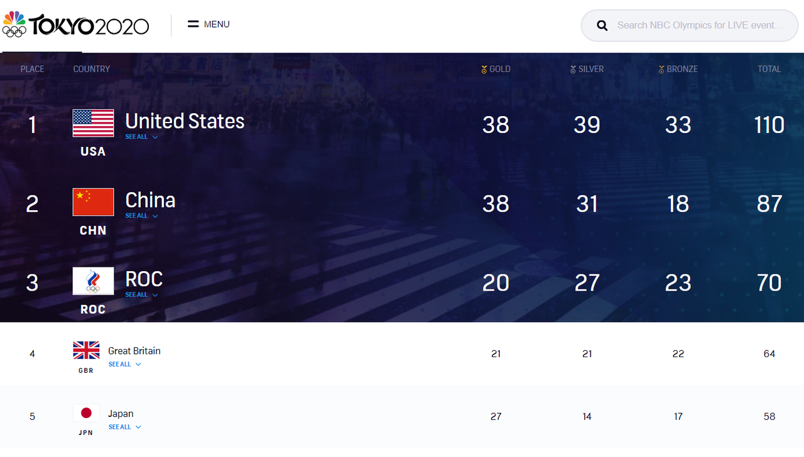This screenshot has height=457, width=804.
Task: Click the China flag icon
Action: click(x=93, y=202)
